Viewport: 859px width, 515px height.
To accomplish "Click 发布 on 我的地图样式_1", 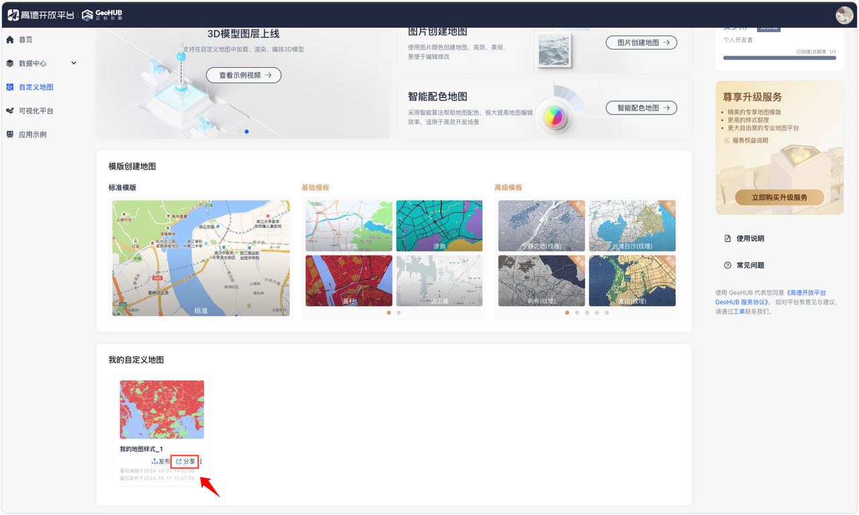I will [x=160, y=461].
